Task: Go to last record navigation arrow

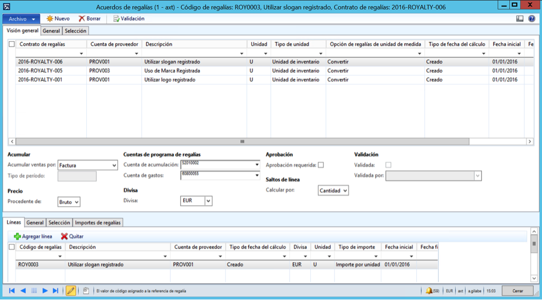Action: pyautogui.click(x=55, y=291)
